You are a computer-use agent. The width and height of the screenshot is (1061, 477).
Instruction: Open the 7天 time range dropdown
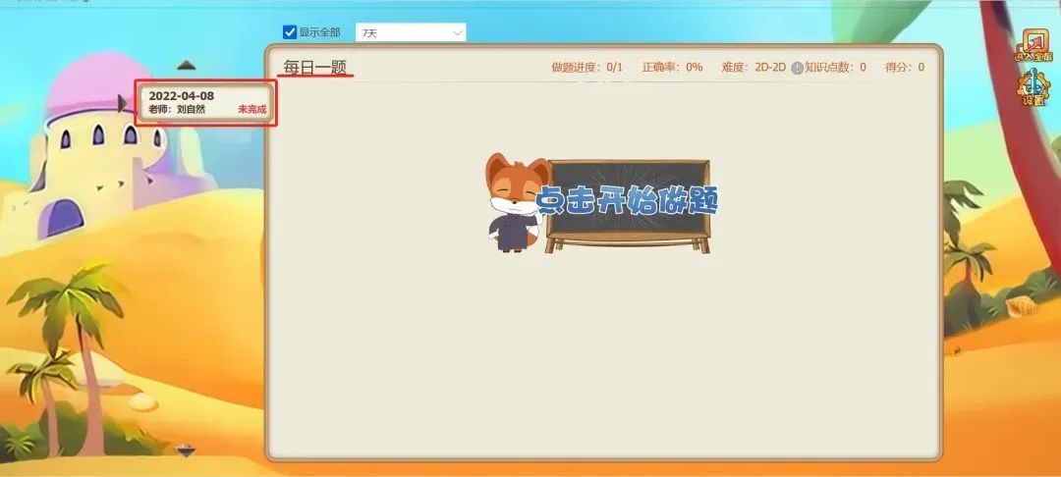click(x=411, y=32)
